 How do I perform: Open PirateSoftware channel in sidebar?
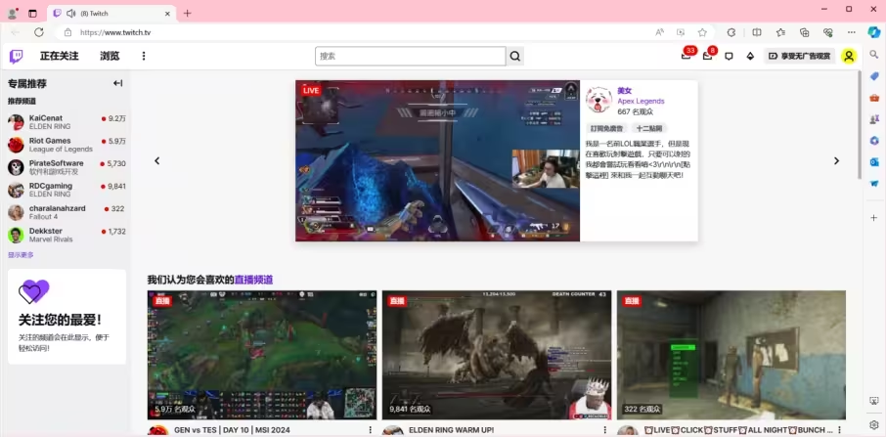click(x=66, y=167)
